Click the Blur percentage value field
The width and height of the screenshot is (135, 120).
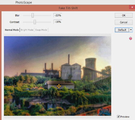coord(58,15)
